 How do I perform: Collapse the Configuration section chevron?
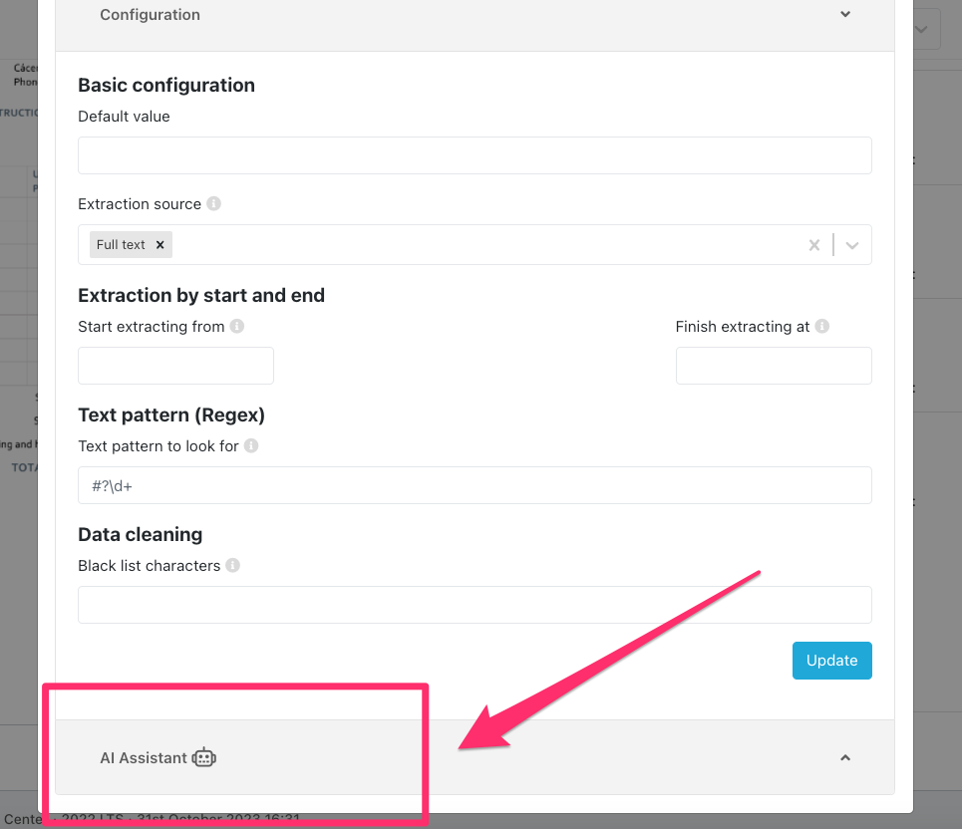coord(845,15)
